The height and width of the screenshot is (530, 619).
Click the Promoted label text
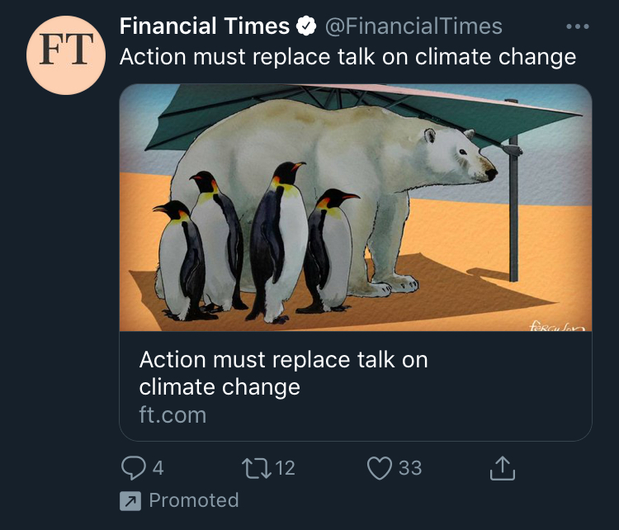[193, 500]
